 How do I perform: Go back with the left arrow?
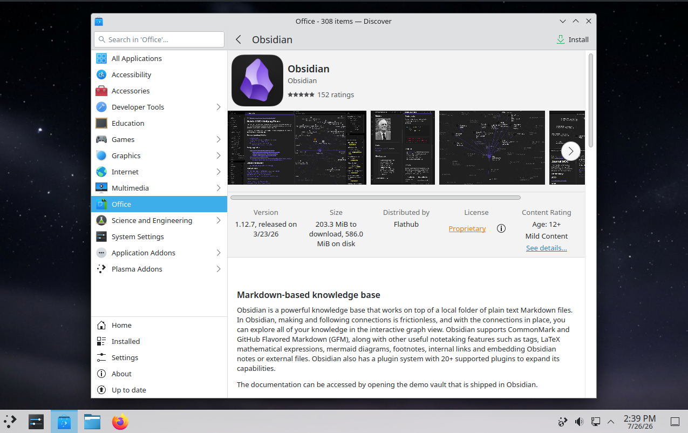click(x=239, y=39)
